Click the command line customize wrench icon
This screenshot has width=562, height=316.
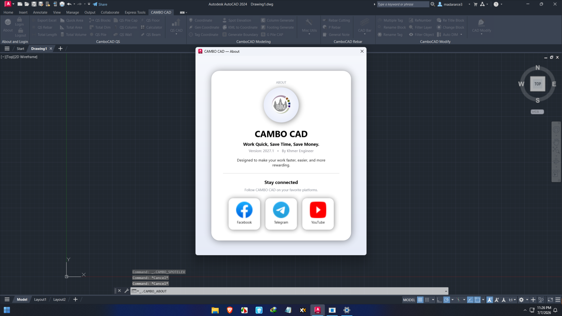click(x=126, y=291)
